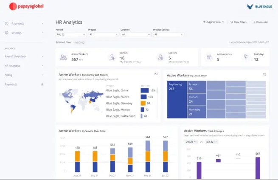Click the world map chart
This screenshot has width=278, height=180.
(81, 101)
